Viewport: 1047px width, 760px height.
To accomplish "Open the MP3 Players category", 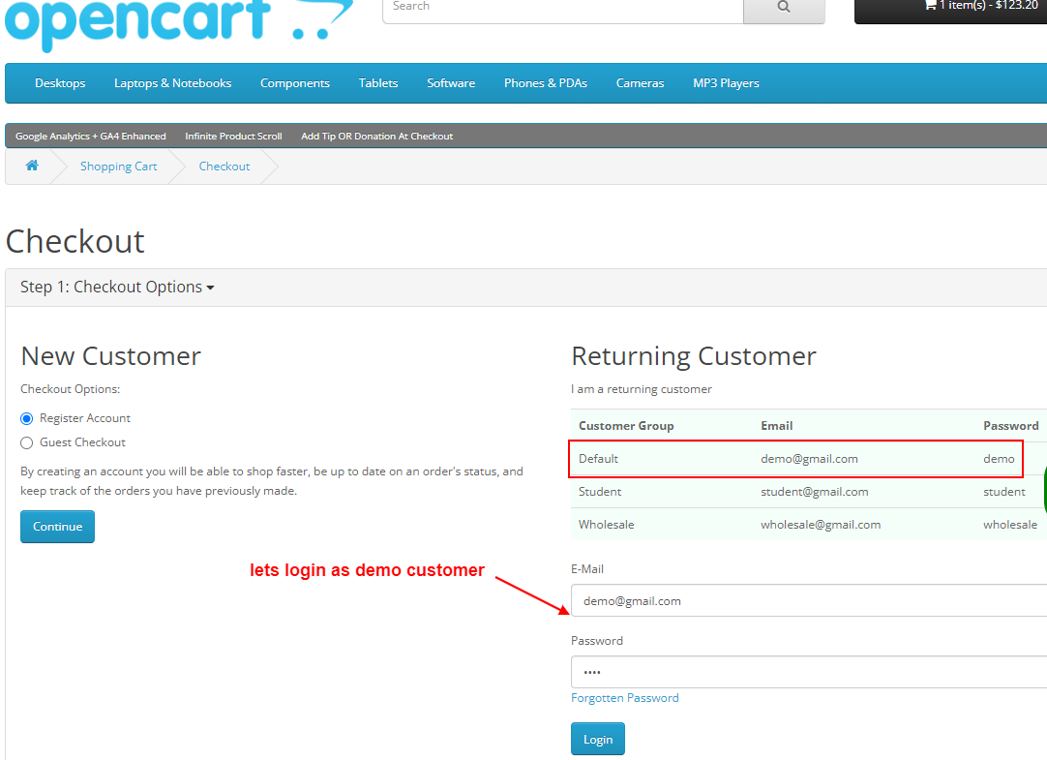I will pyautogui.click(x=726, y=83).
